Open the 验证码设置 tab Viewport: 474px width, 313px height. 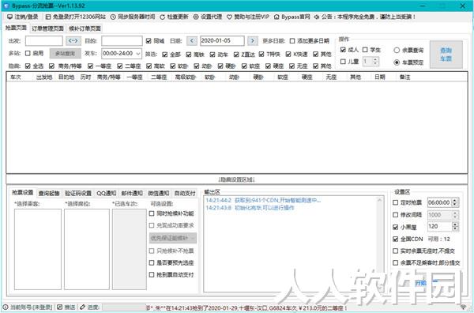(x=78, y=193)
